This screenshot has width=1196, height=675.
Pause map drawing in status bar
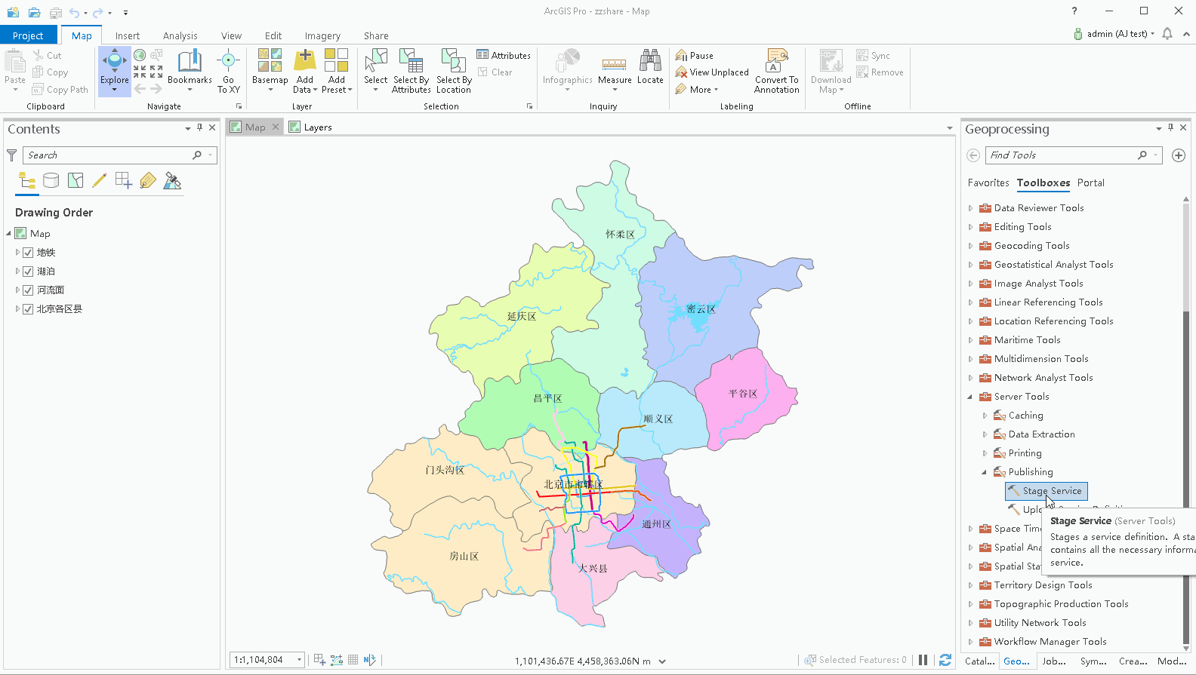[923, 660]
